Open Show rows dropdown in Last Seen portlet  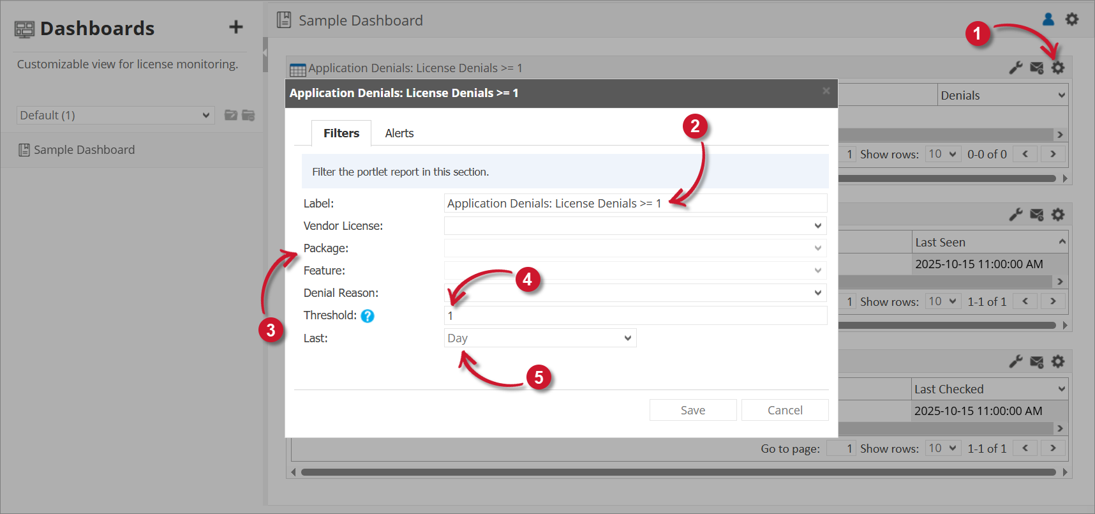[x=943, y=301]
